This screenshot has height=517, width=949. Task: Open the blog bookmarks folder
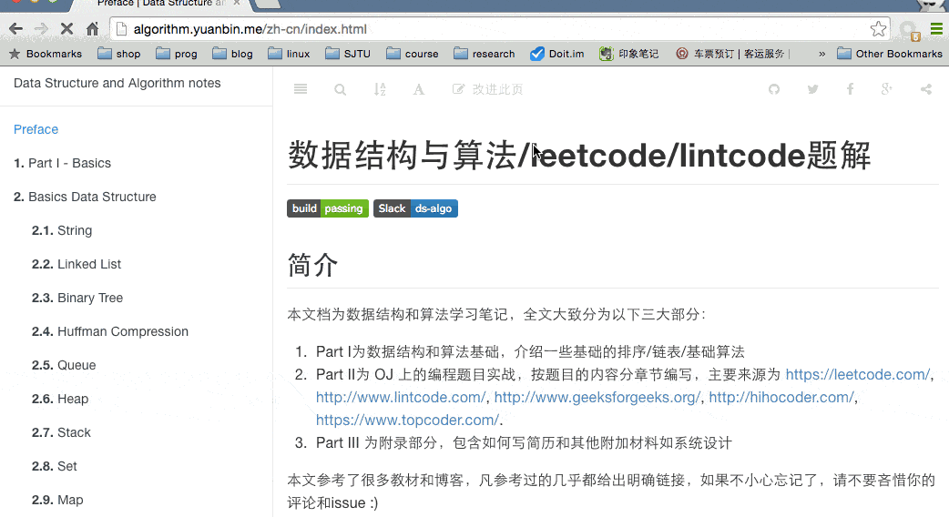(x=233, y=54)
